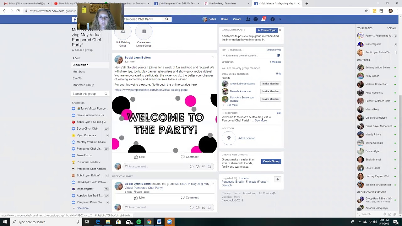This screenshot has height=226, width=402.
Task: Open the notifications bell icon
Action: (x=263, y=19)
